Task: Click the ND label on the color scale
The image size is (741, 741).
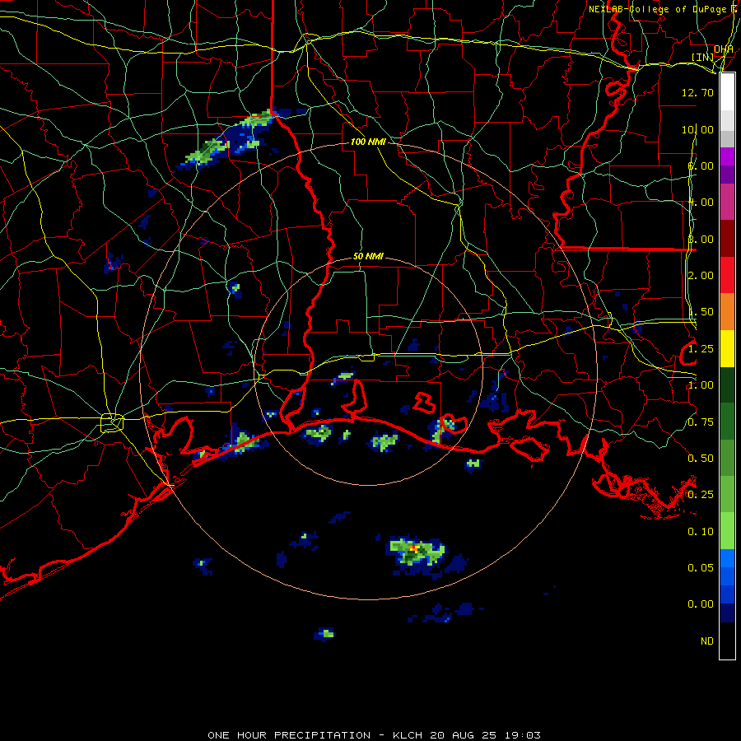Action: 707,641
